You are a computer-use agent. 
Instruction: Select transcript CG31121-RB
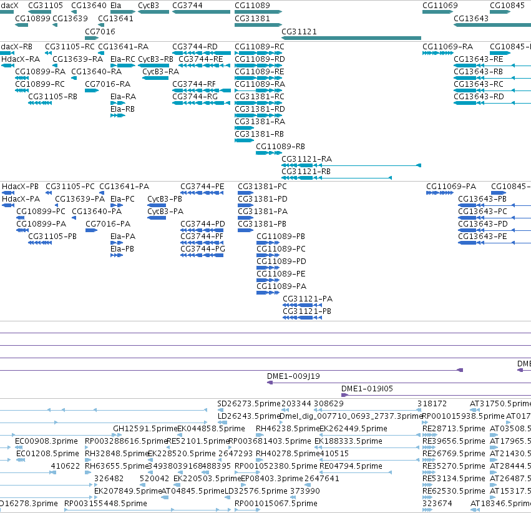click(336, 178)
